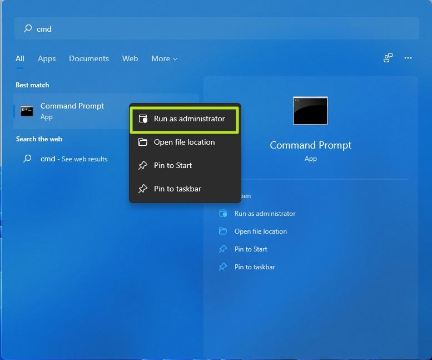
Task: Click the cmd search input field
Action: coord(222,29)
